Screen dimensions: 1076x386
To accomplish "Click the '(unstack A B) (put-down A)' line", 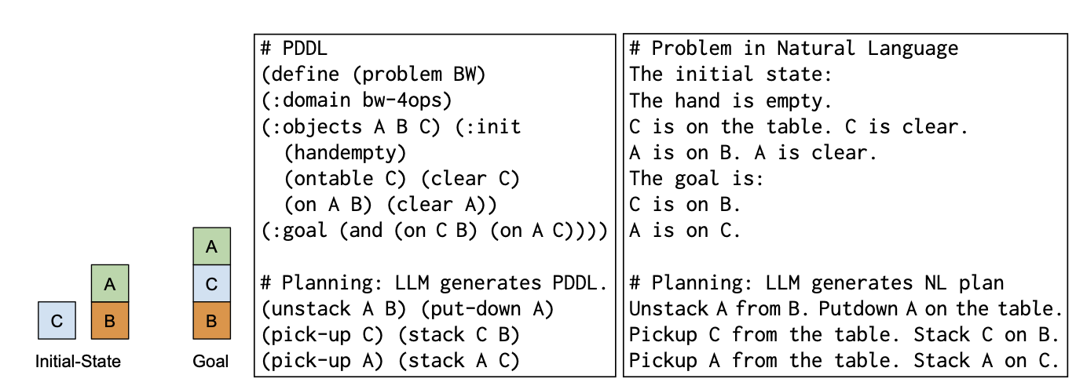I will pyautogui.click(x=407, y=309).
